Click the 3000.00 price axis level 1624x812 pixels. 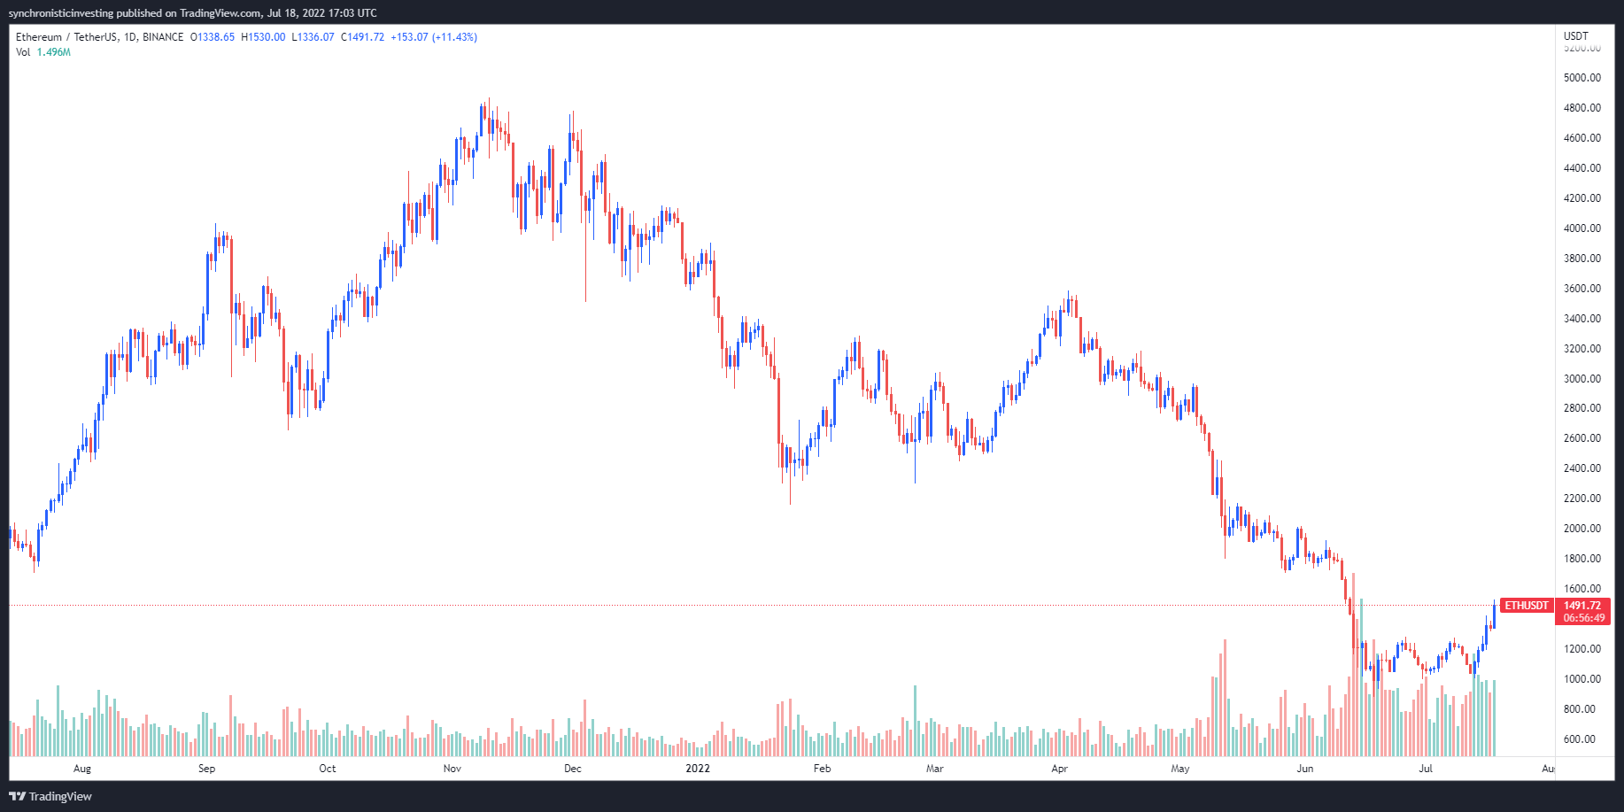coord(1581,378)
